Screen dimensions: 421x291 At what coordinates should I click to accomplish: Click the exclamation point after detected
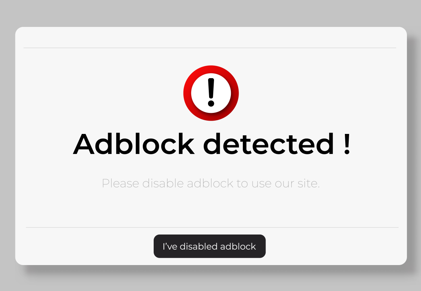(347, 144)
